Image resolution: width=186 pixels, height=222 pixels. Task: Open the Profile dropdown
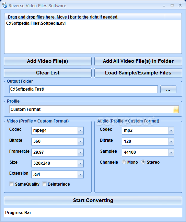[176, 109]
